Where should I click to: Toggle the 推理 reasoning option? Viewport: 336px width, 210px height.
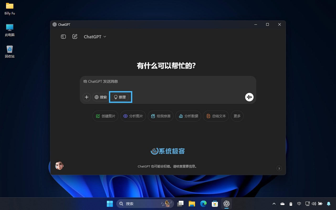coord(120,97)
